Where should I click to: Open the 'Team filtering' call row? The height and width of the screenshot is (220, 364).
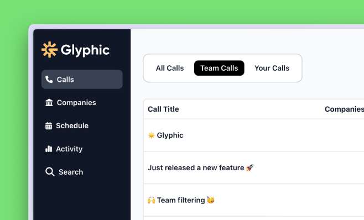coord(254,200)
